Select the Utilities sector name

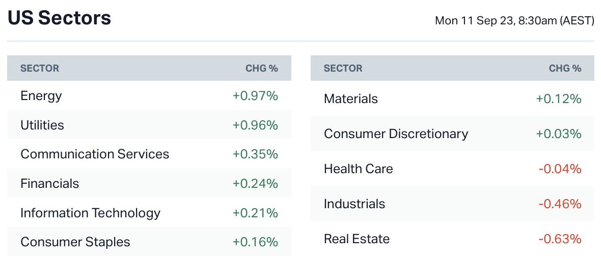pos(42,125)
